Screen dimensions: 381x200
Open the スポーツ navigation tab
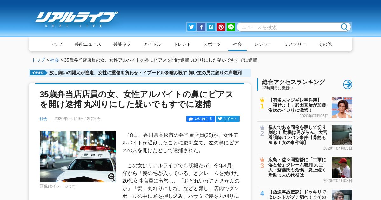212,44
